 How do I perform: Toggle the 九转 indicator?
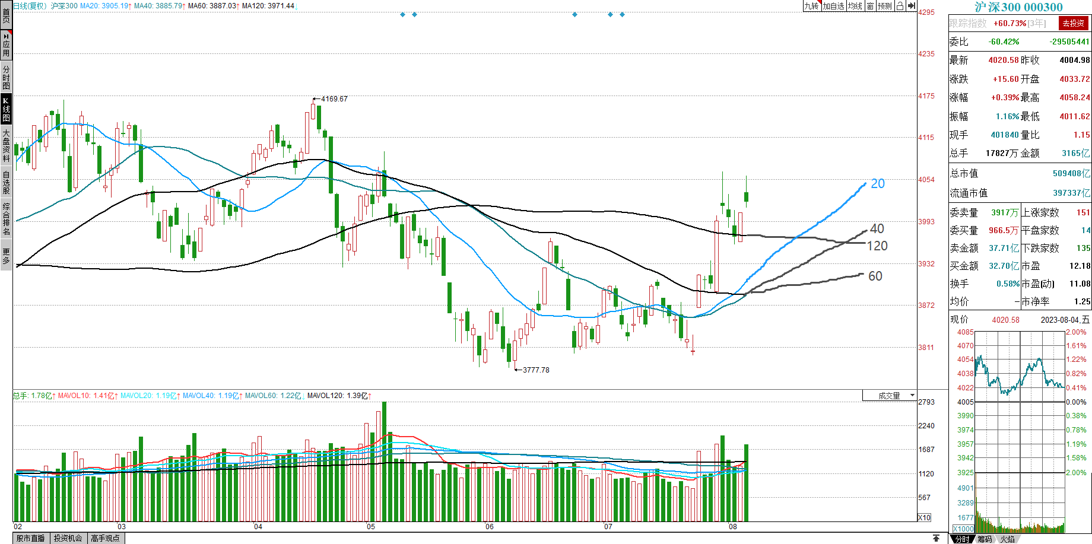tap(811, 6)
